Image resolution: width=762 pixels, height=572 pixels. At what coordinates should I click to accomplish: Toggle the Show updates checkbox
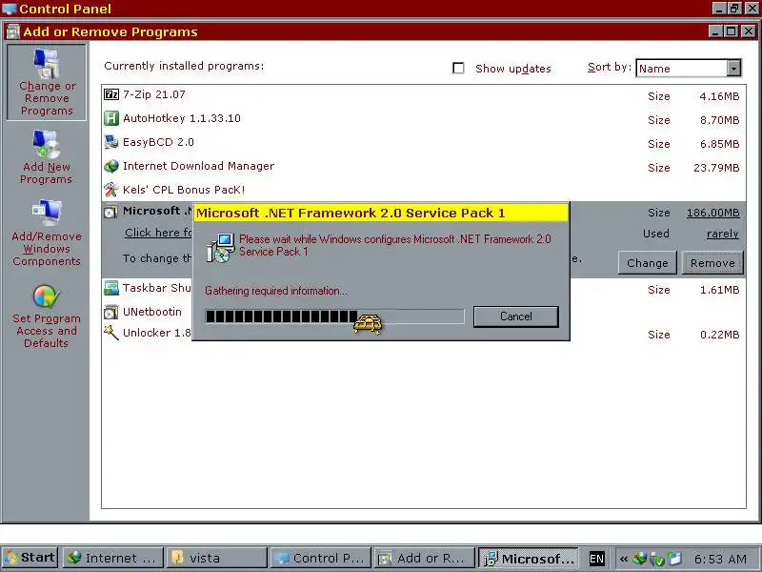coord(458,68)
